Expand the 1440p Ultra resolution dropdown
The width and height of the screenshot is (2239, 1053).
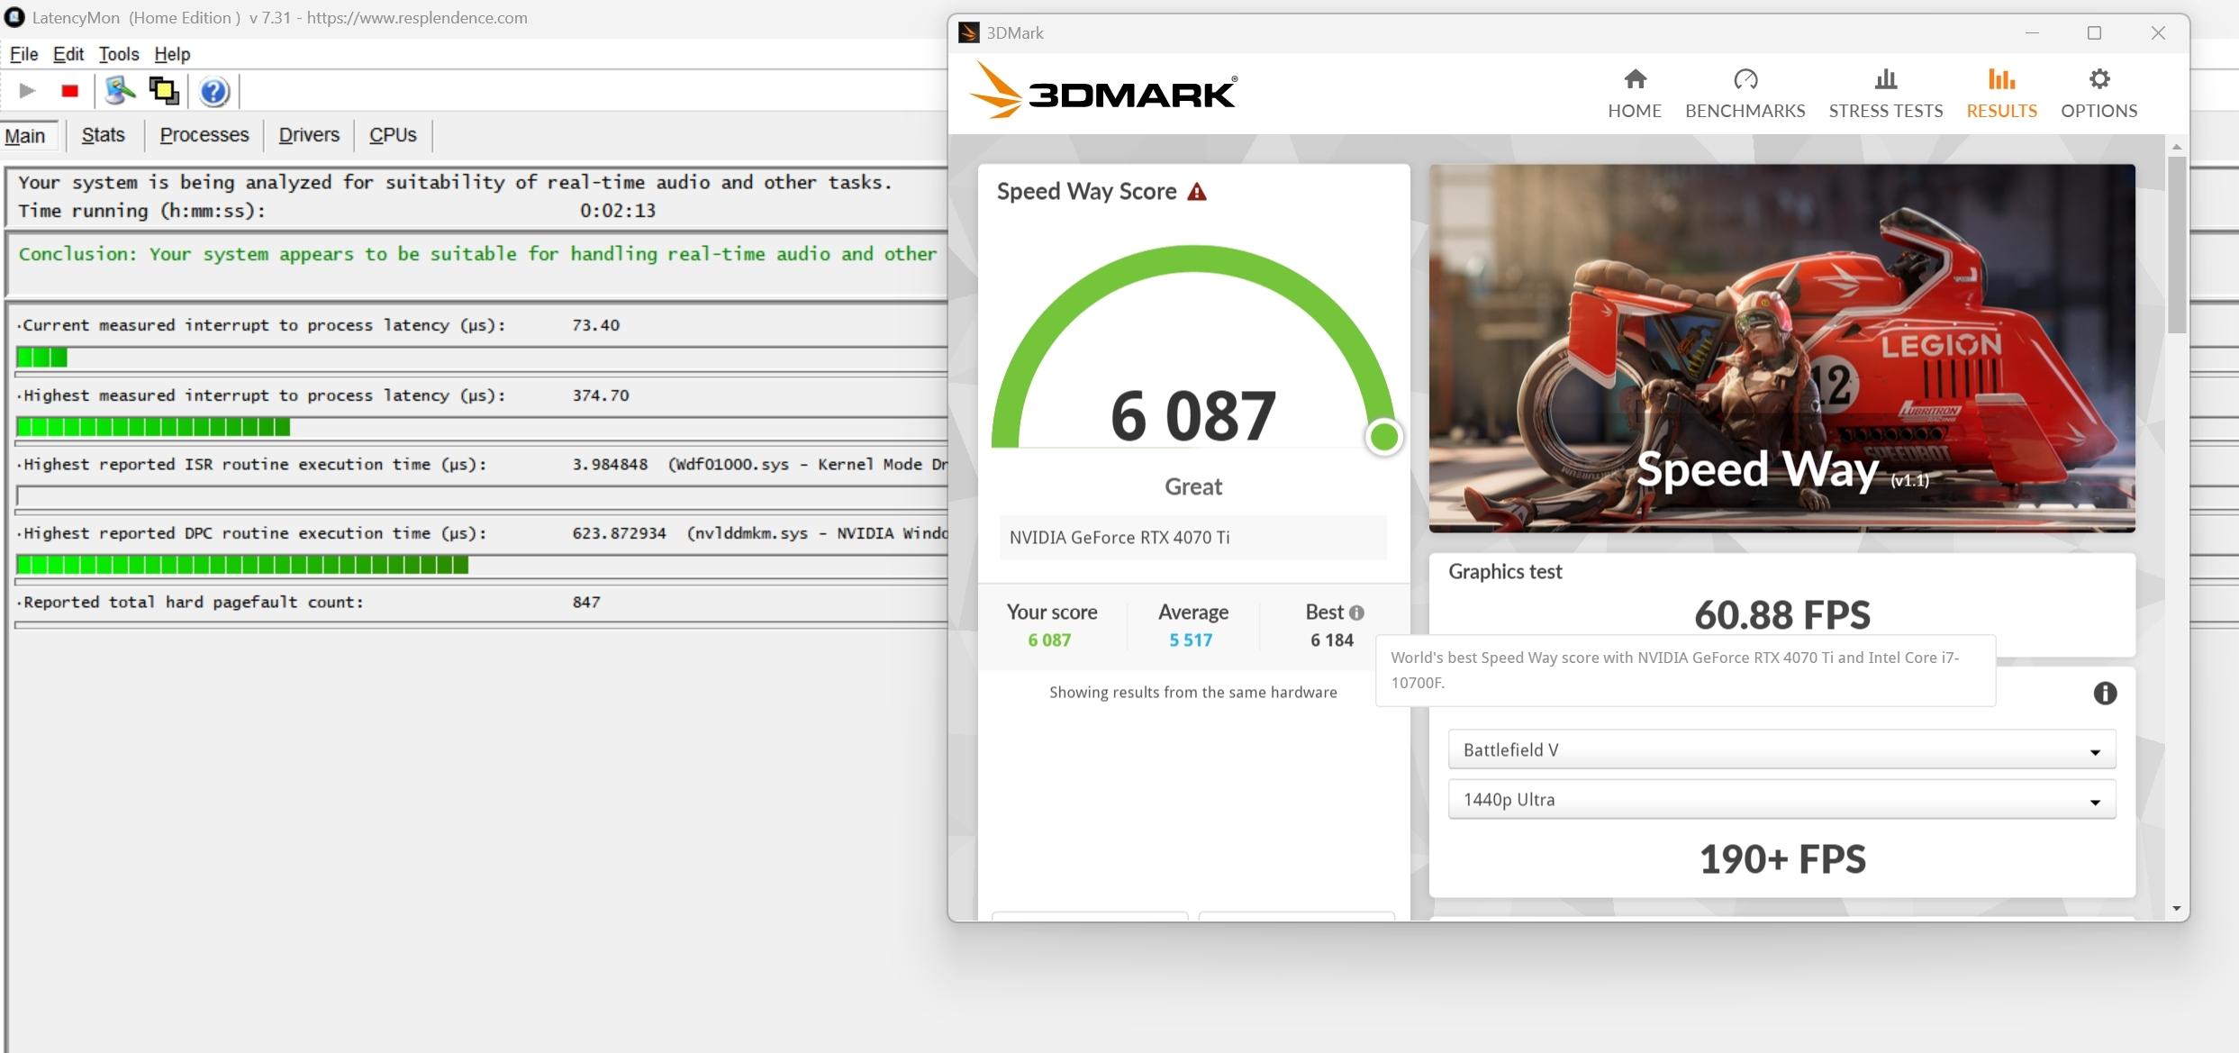[x=1781, y=800]
